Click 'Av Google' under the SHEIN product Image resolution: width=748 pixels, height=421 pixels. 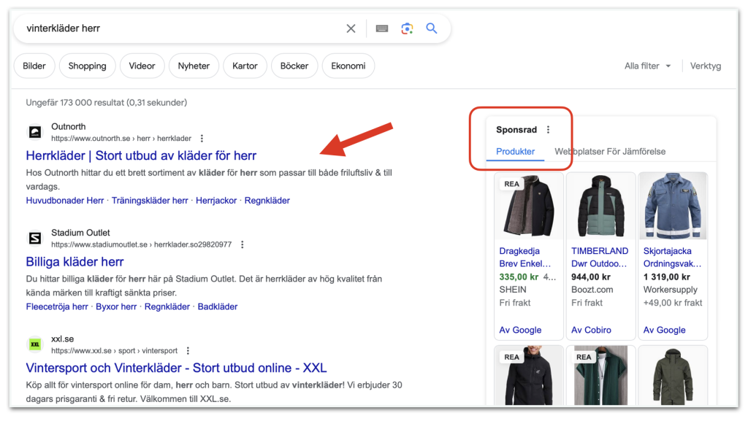click(x=520, y=330)
